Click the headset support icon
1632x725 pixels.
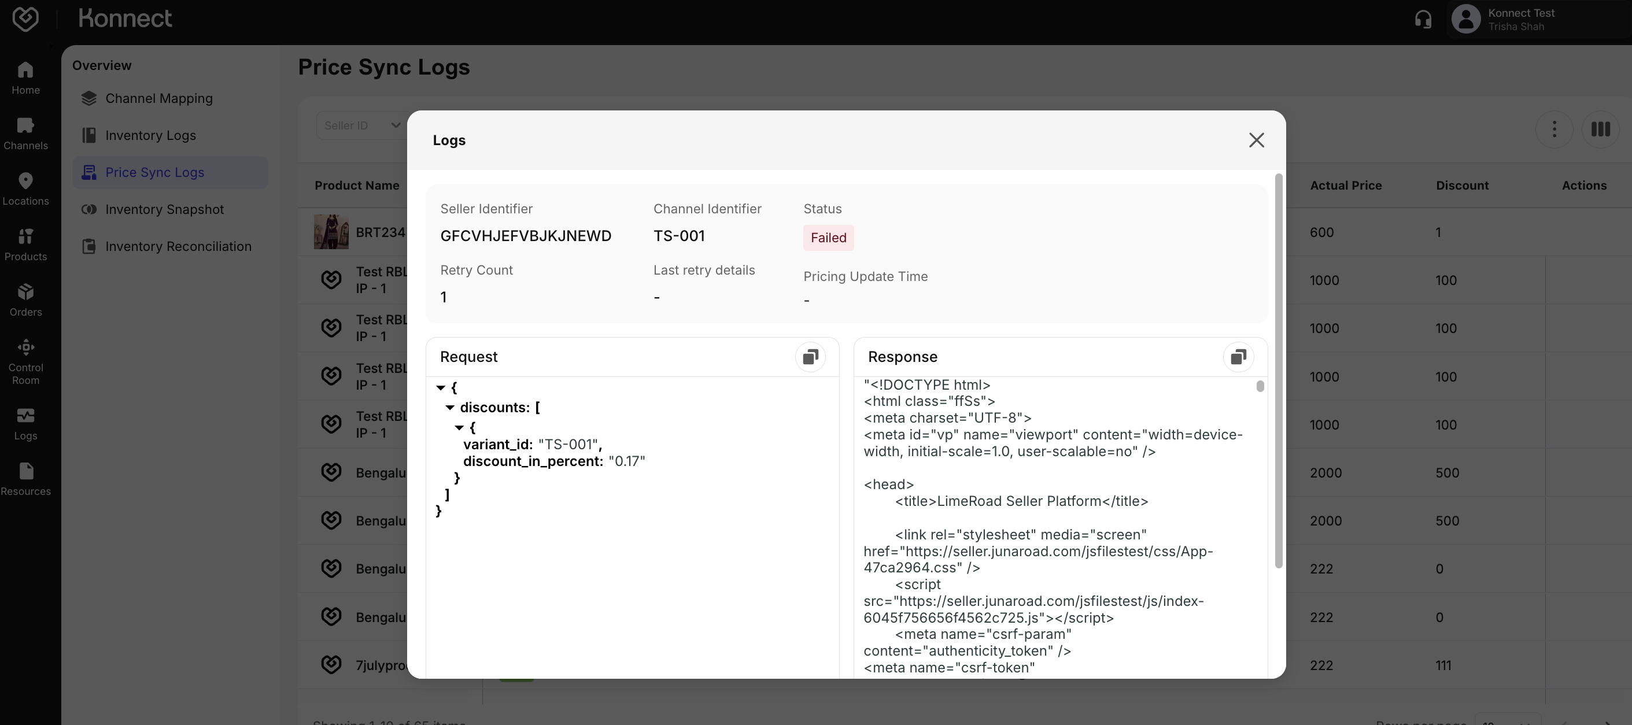(x=1423, y=20)
